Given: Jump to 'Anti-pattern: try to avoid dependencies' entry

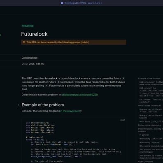Looking at the screenshot, I should pos(151,157).
